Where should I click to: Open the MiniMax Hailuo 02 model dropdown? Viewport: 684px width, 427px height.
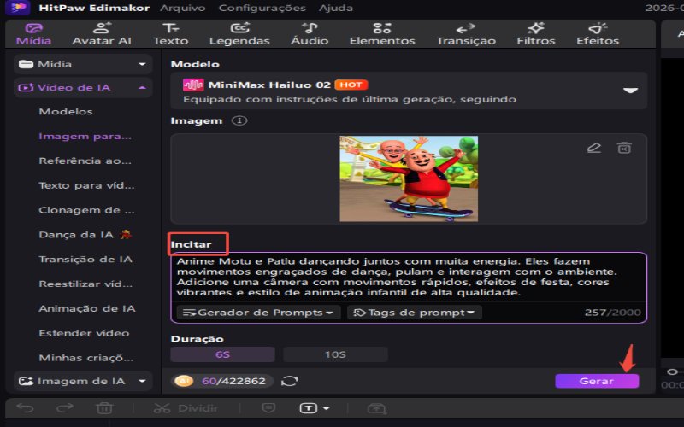point(409,91)
